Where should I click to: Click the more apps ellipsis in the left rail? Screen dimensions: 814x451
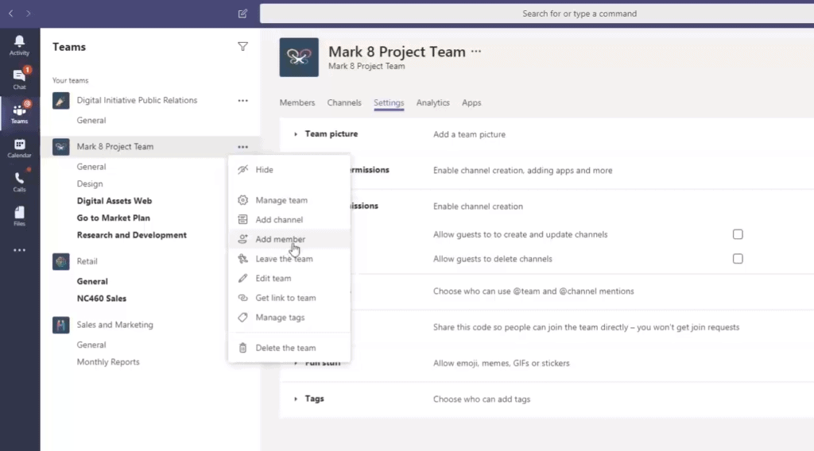19,250
